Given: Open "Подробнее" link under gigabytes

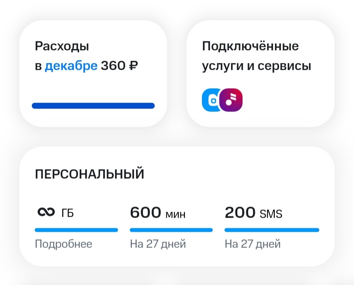Looking at the screenshot, I should click(63, 244).
